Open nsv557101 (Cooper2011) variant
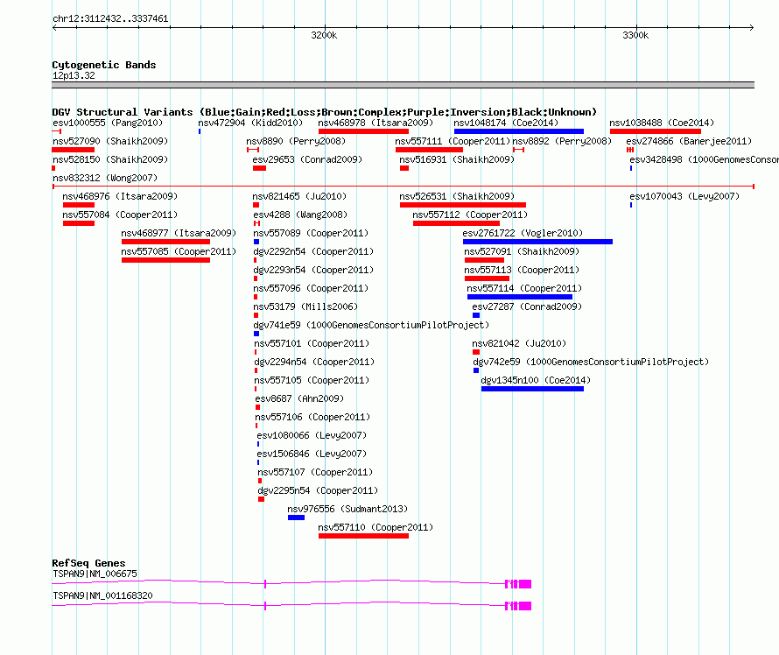779x655 pixels. click(x=312, y=343)
